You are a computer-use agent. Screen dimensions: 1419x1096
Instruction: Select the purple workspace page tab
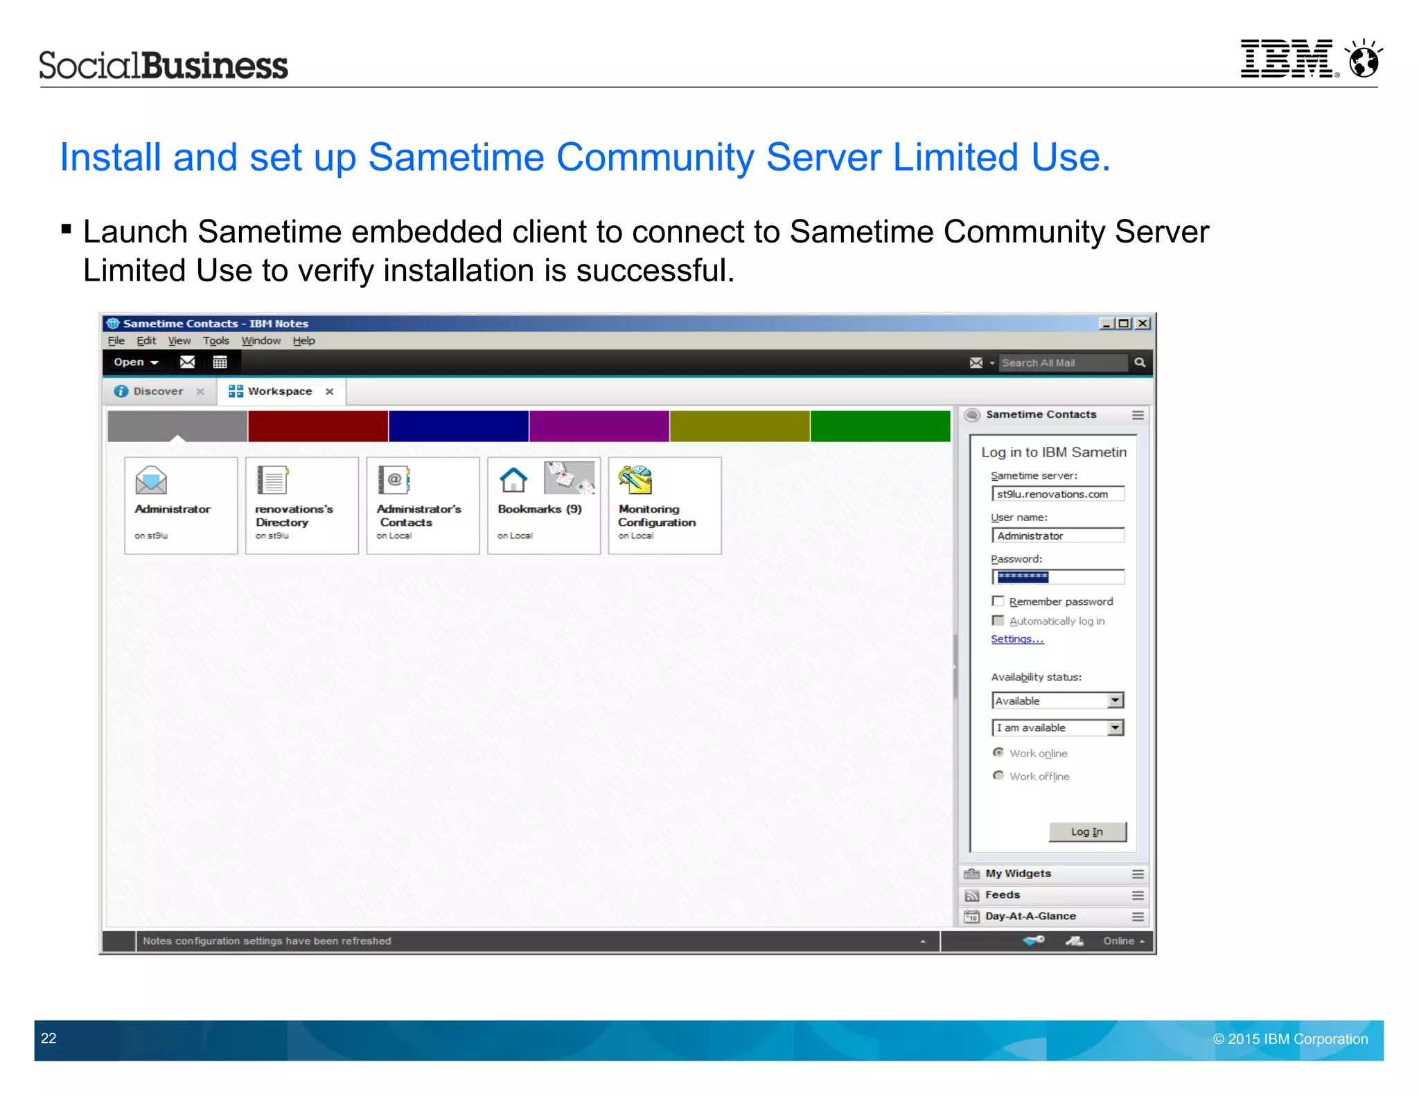point(599,425)
